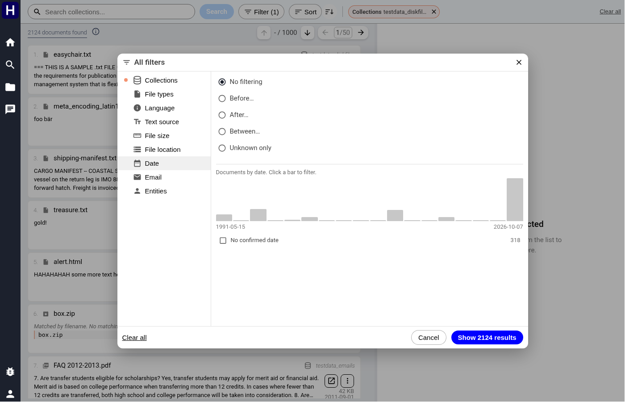Viewport: 625px width, 402px height.
Task: Open the chat icon in left sidebar
Action: pyautogui.click(x=10, y=109)
